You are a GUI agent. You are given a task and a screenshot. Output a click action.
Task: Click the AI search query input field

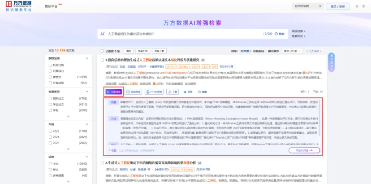179,34
